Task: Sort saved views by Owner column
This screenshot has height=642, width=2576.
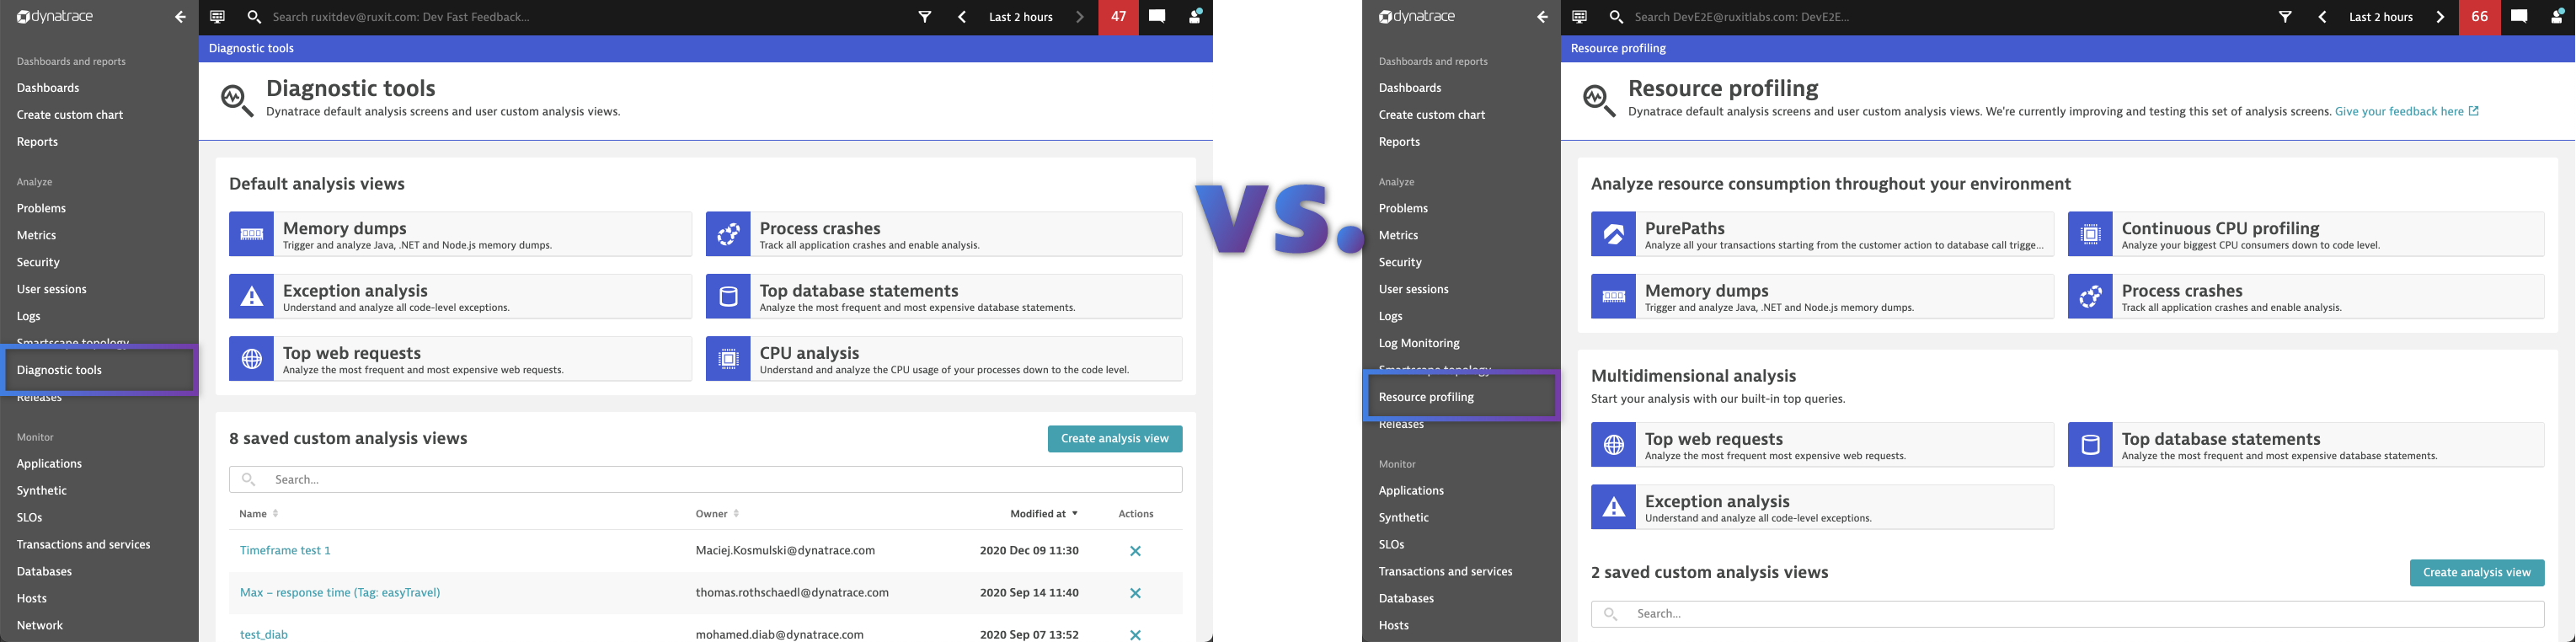Action: pyautogui.click(x=717, y=514)
